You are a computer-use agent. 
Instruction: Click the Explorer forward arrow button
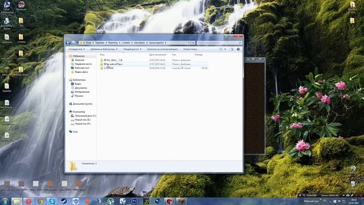[73, 43]
